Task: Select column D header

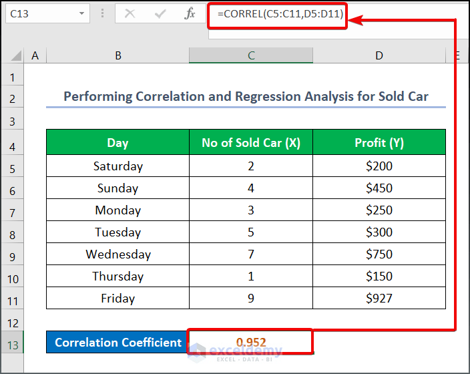Action: click(x=379, y=55)
